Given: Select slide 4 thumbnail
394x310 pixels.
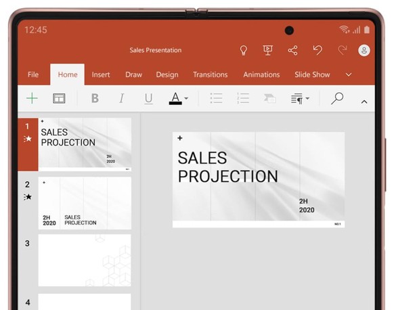Looking at the screenshot, I should [85, 302].
